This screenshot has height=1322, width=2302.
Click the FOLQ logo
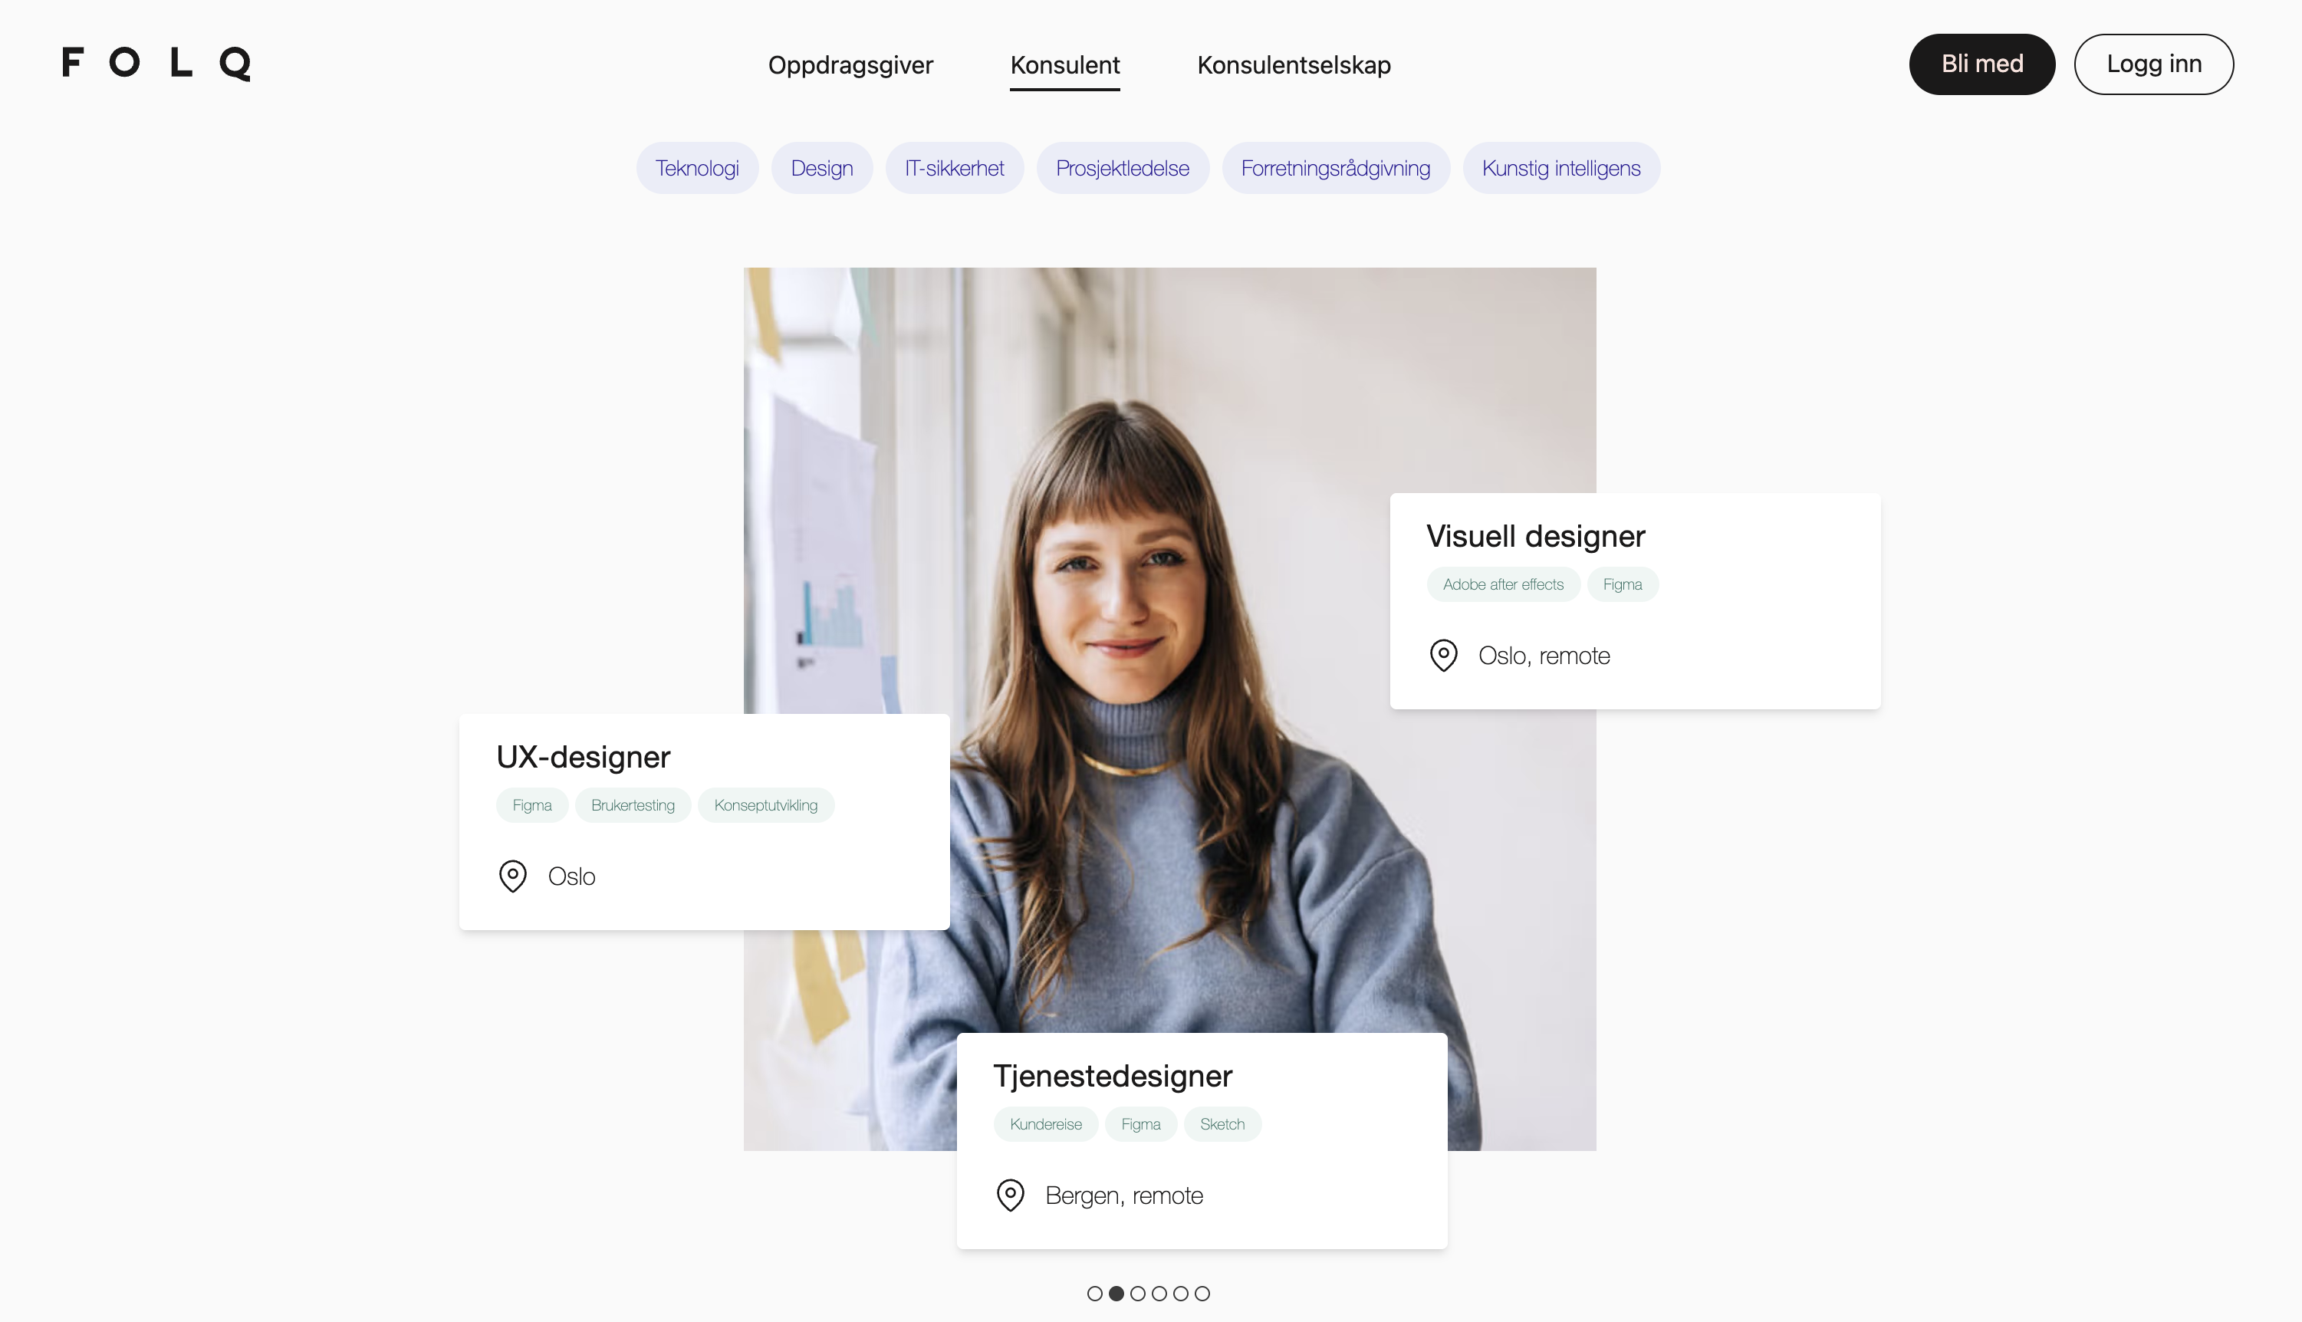(x=156, y=64)
